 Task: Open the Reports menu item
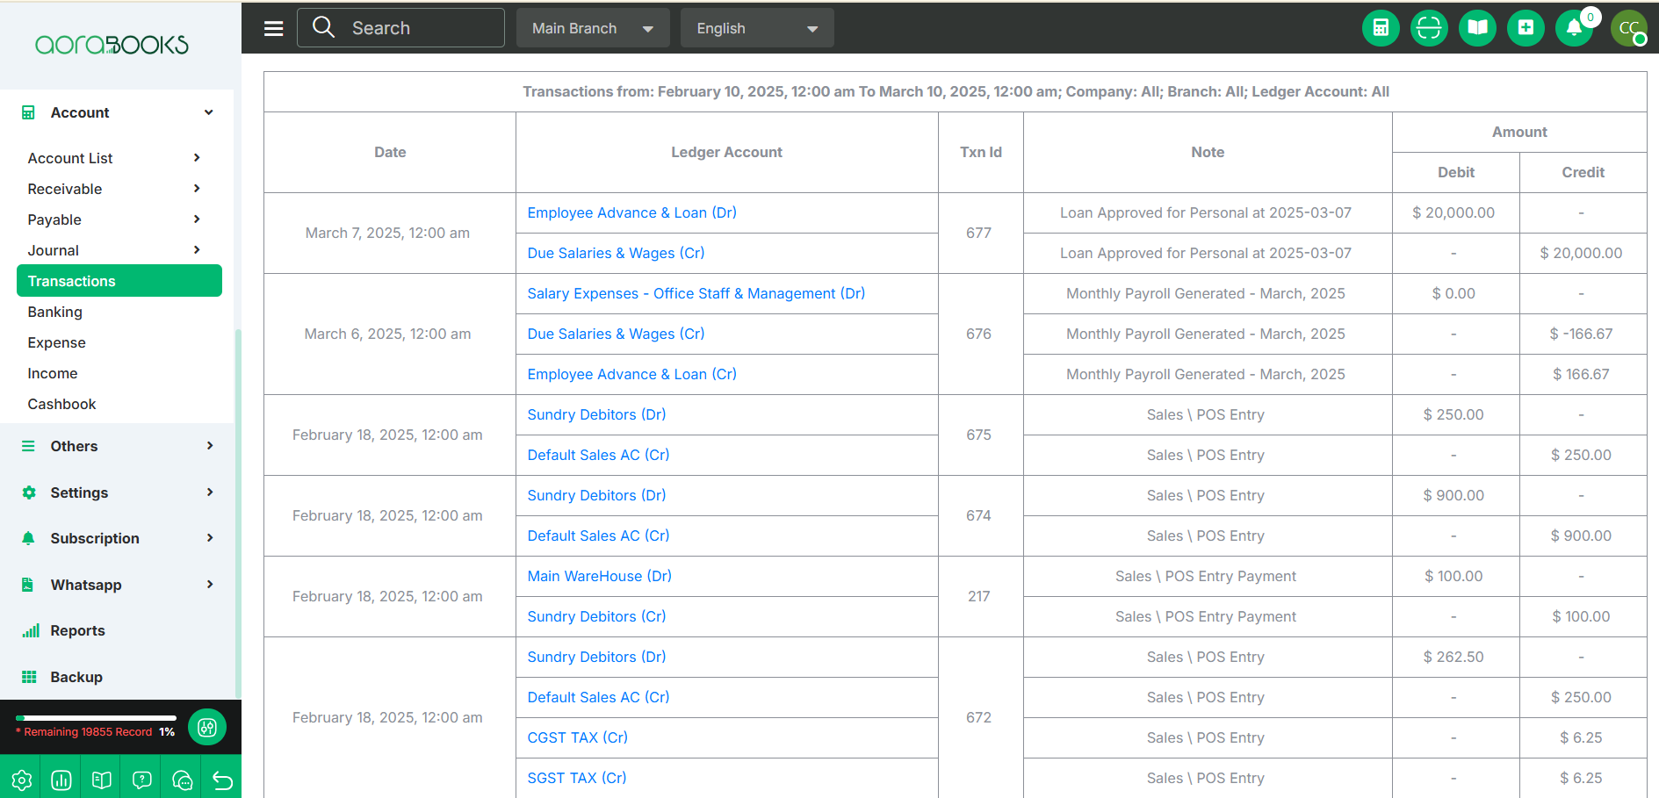(x=77, y=630)
